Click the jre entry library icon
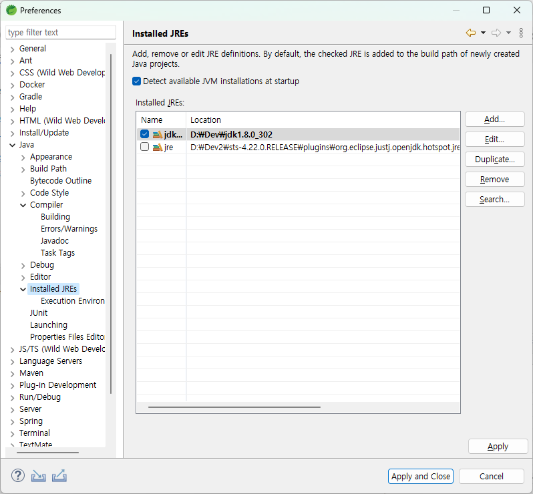The width and height of the screenshot is (533, 494). [158, 147]
